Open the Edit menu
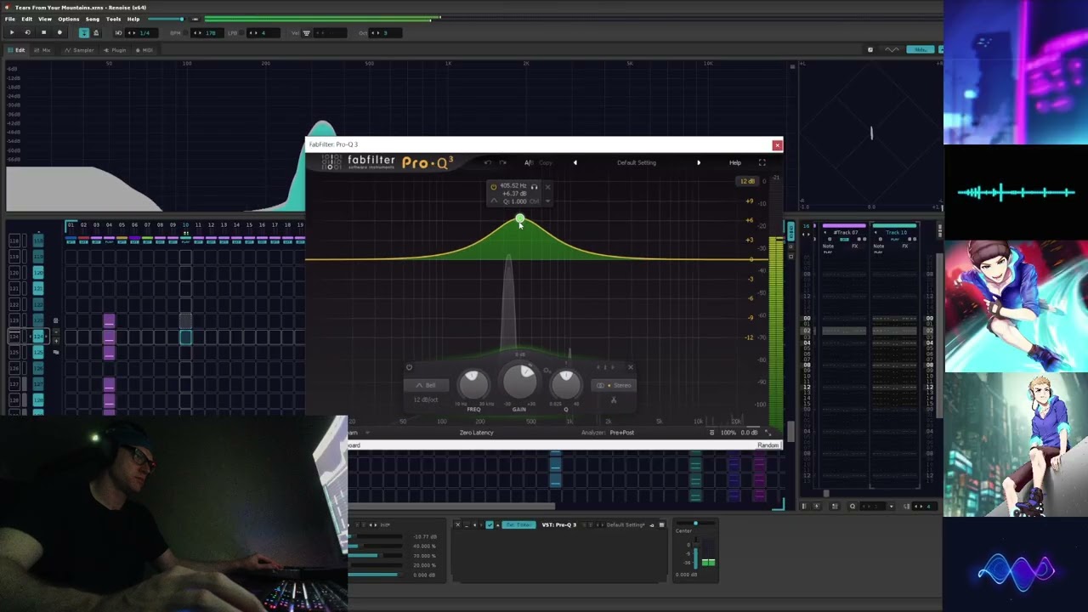 (27, 19)
